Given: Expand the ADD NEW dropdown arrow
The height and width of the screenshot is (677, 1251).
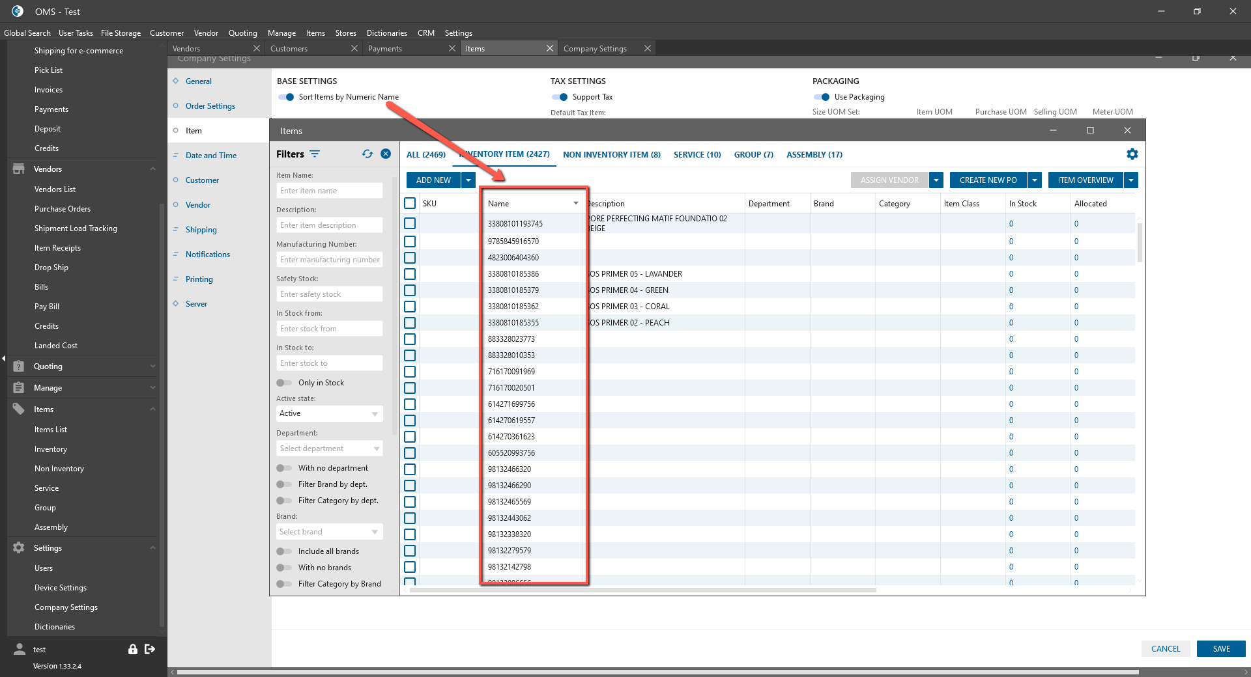Looking at the screenshot, I should coord(468,180).
